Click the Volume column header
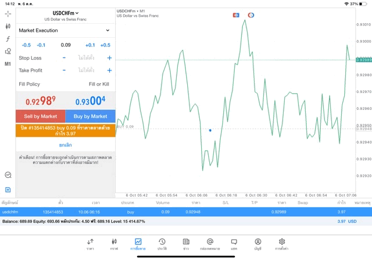This screenshot has height=260, width=372. coord(163,202)
